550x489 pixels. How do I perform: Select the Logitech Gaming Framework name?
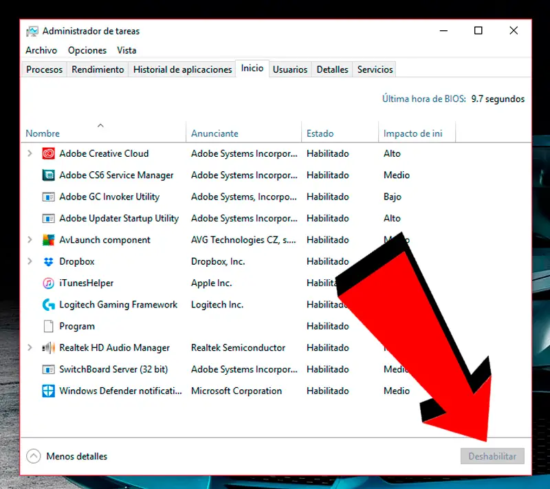[118, 305]
